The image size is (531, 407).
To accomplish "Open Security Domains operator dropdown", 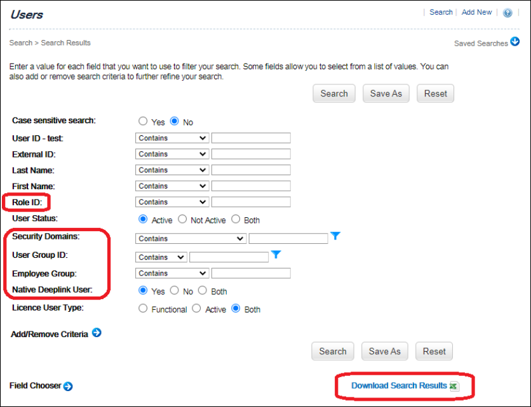I will click(191, 238).
